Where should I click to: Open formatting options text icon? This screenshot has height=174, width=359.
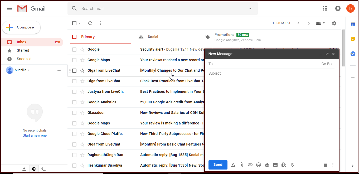pos(233,165)
